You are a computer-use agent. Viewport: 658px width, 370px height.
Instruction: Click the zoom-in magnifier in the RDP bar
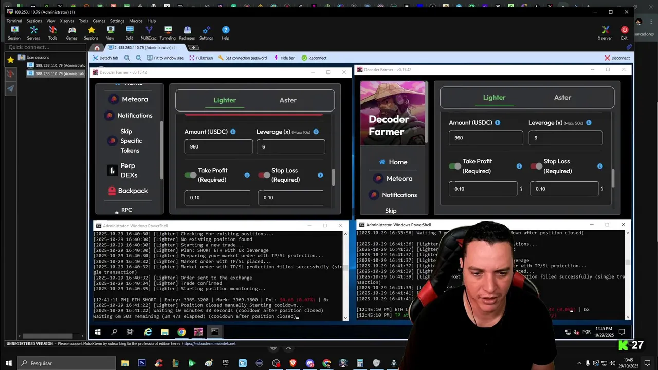(x=127, y=58)
